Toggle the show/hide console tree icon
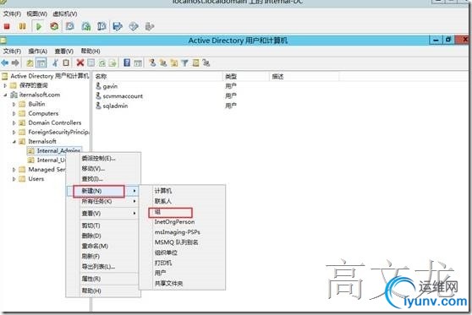 pos(41,62)
